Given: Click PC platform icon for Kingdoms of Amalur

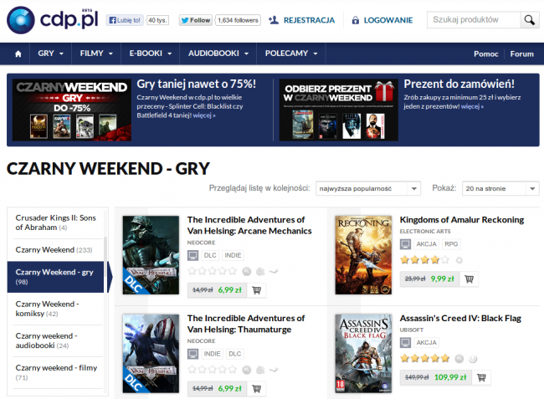Looking at the screenshot, I should click(x=405, y=244).
